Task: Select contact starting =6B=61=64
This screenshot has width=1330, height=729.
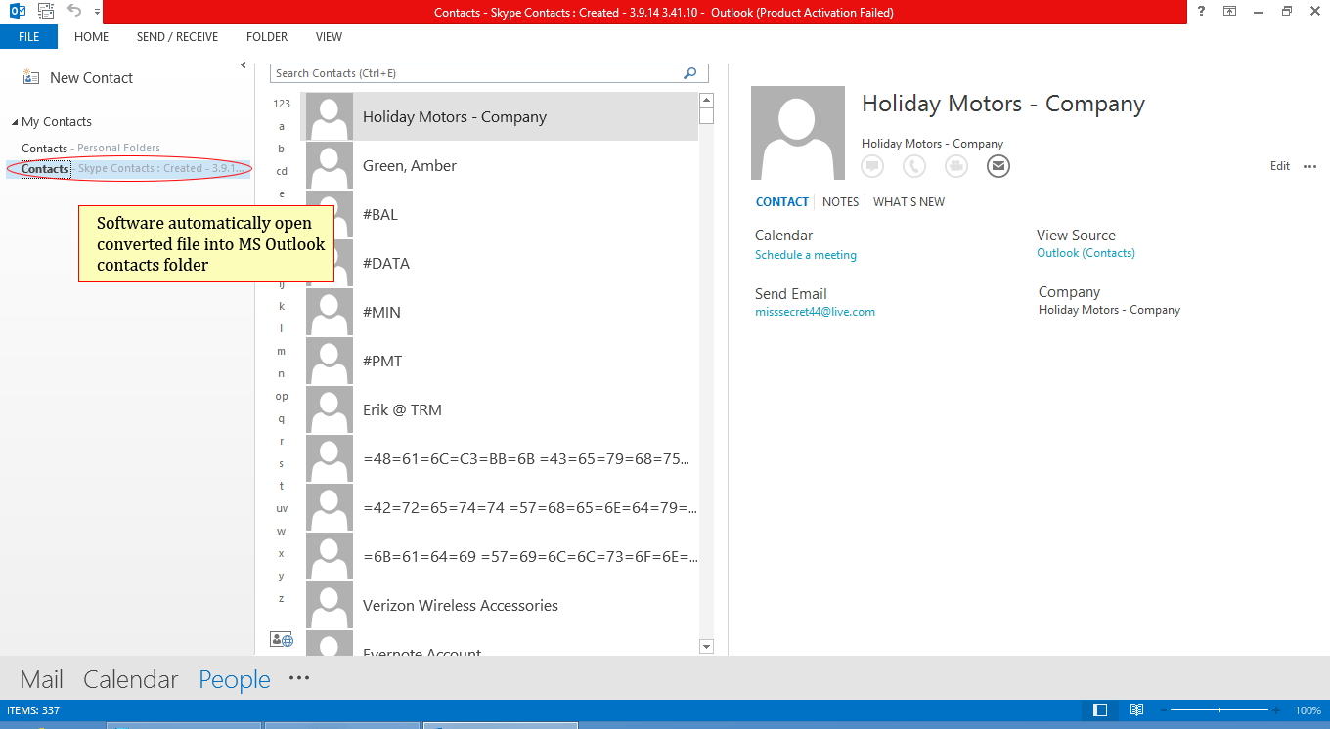Action: tap(499, 556)
